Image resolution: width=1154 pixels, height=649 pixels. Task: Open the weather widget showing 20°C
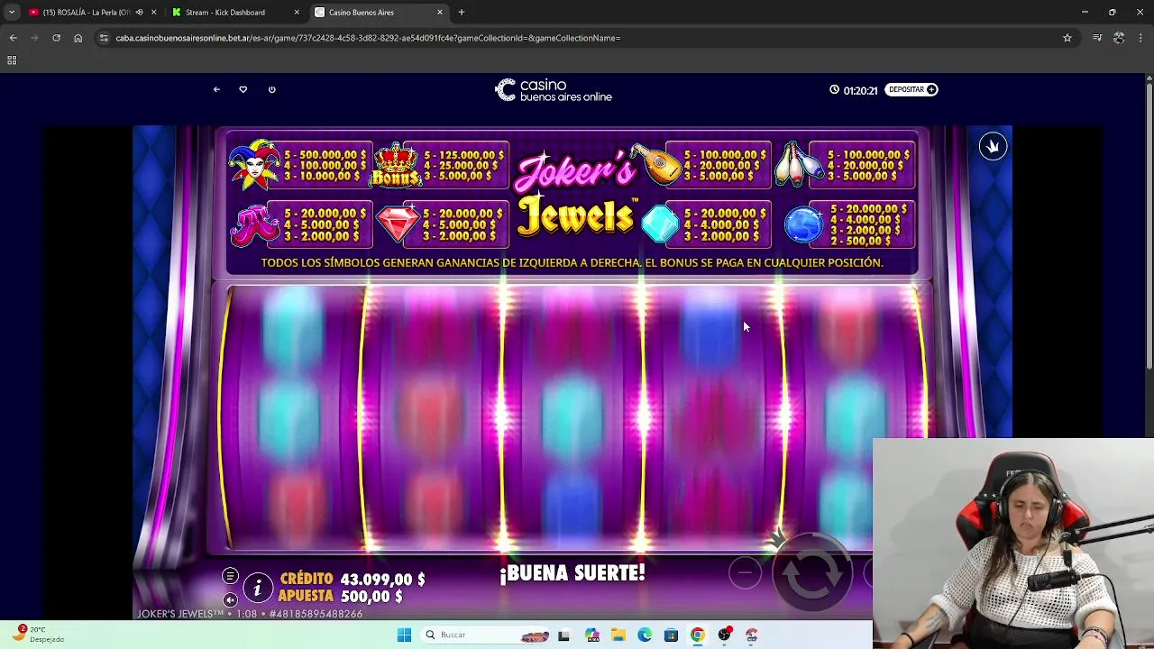38,634
